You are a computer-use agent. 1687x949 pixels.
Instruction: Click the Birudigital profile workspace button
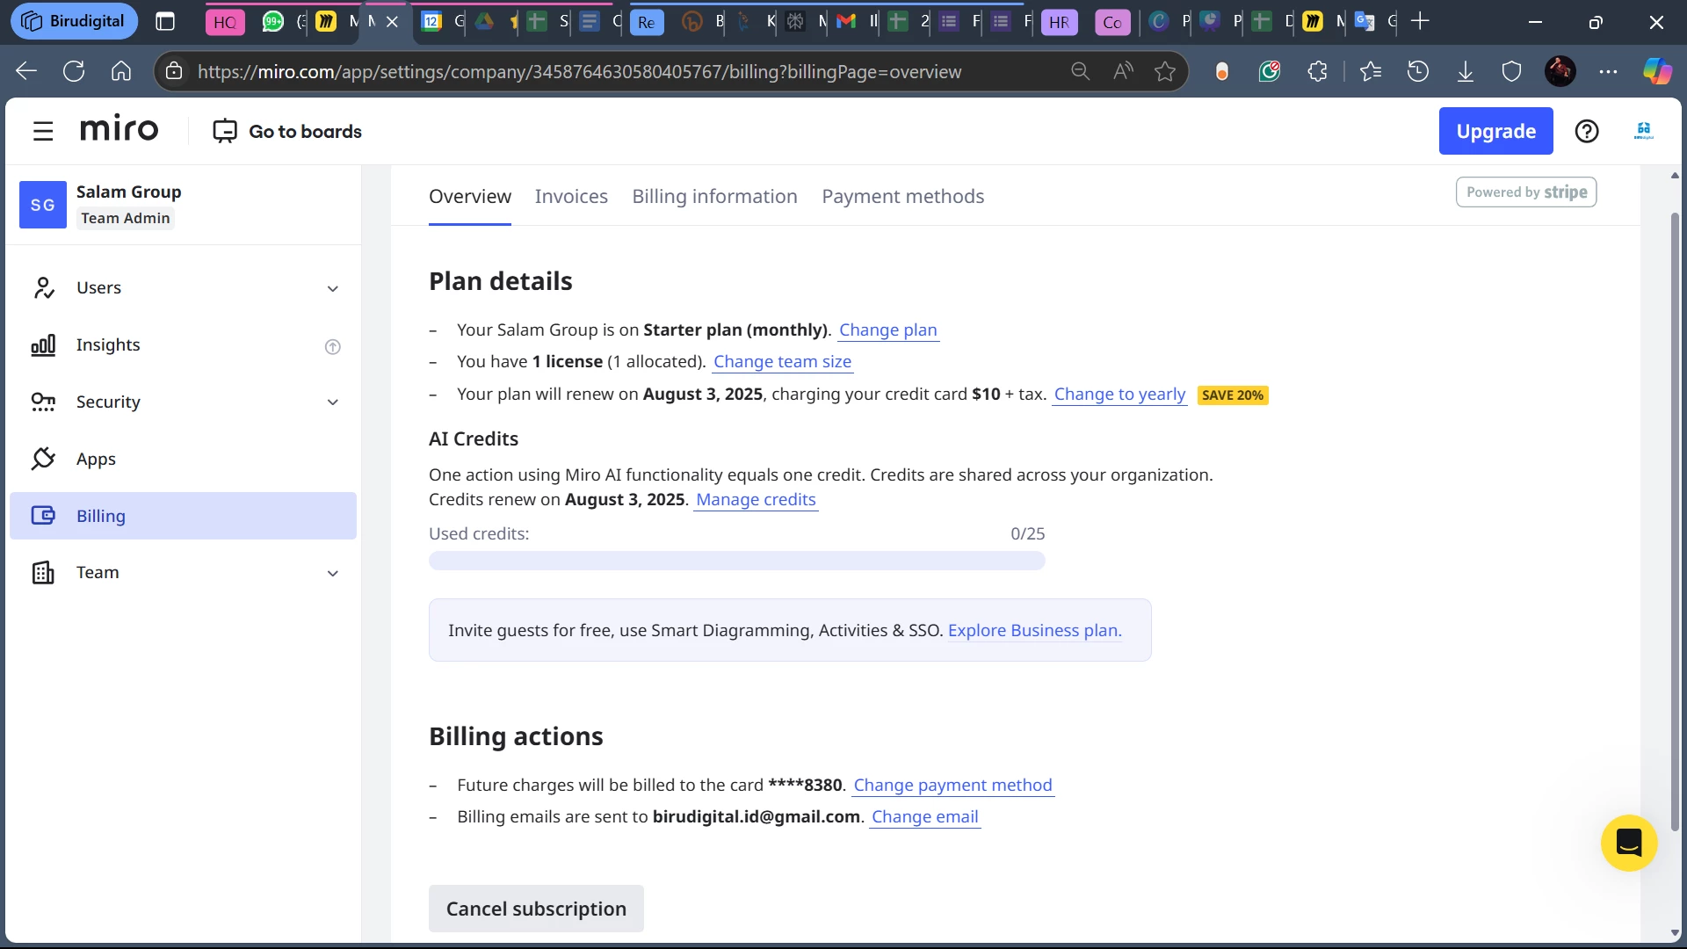74,21
